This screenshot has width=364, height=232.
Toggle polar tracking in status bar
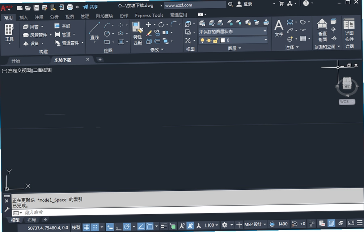(127, 227)
